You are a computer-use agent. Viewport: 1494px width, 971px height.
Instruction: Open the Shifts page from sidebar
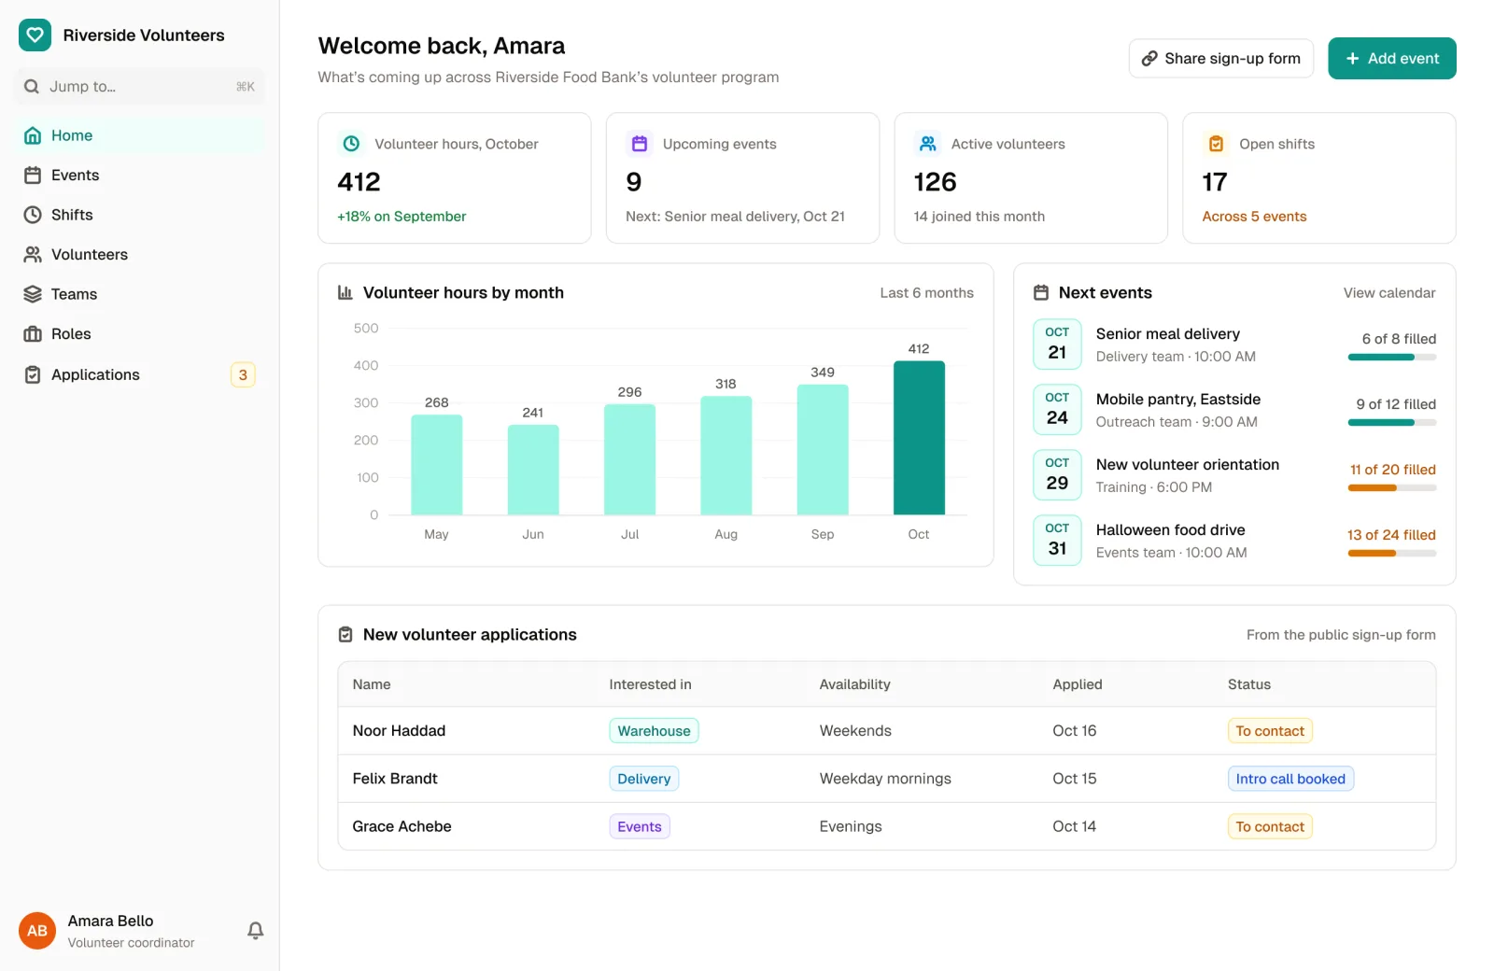140,215
